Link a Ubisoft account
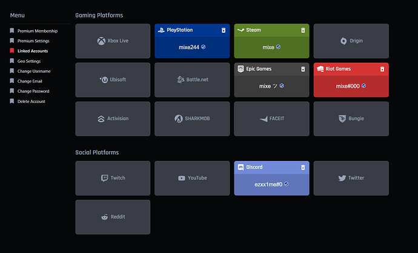 coord(113,80)
